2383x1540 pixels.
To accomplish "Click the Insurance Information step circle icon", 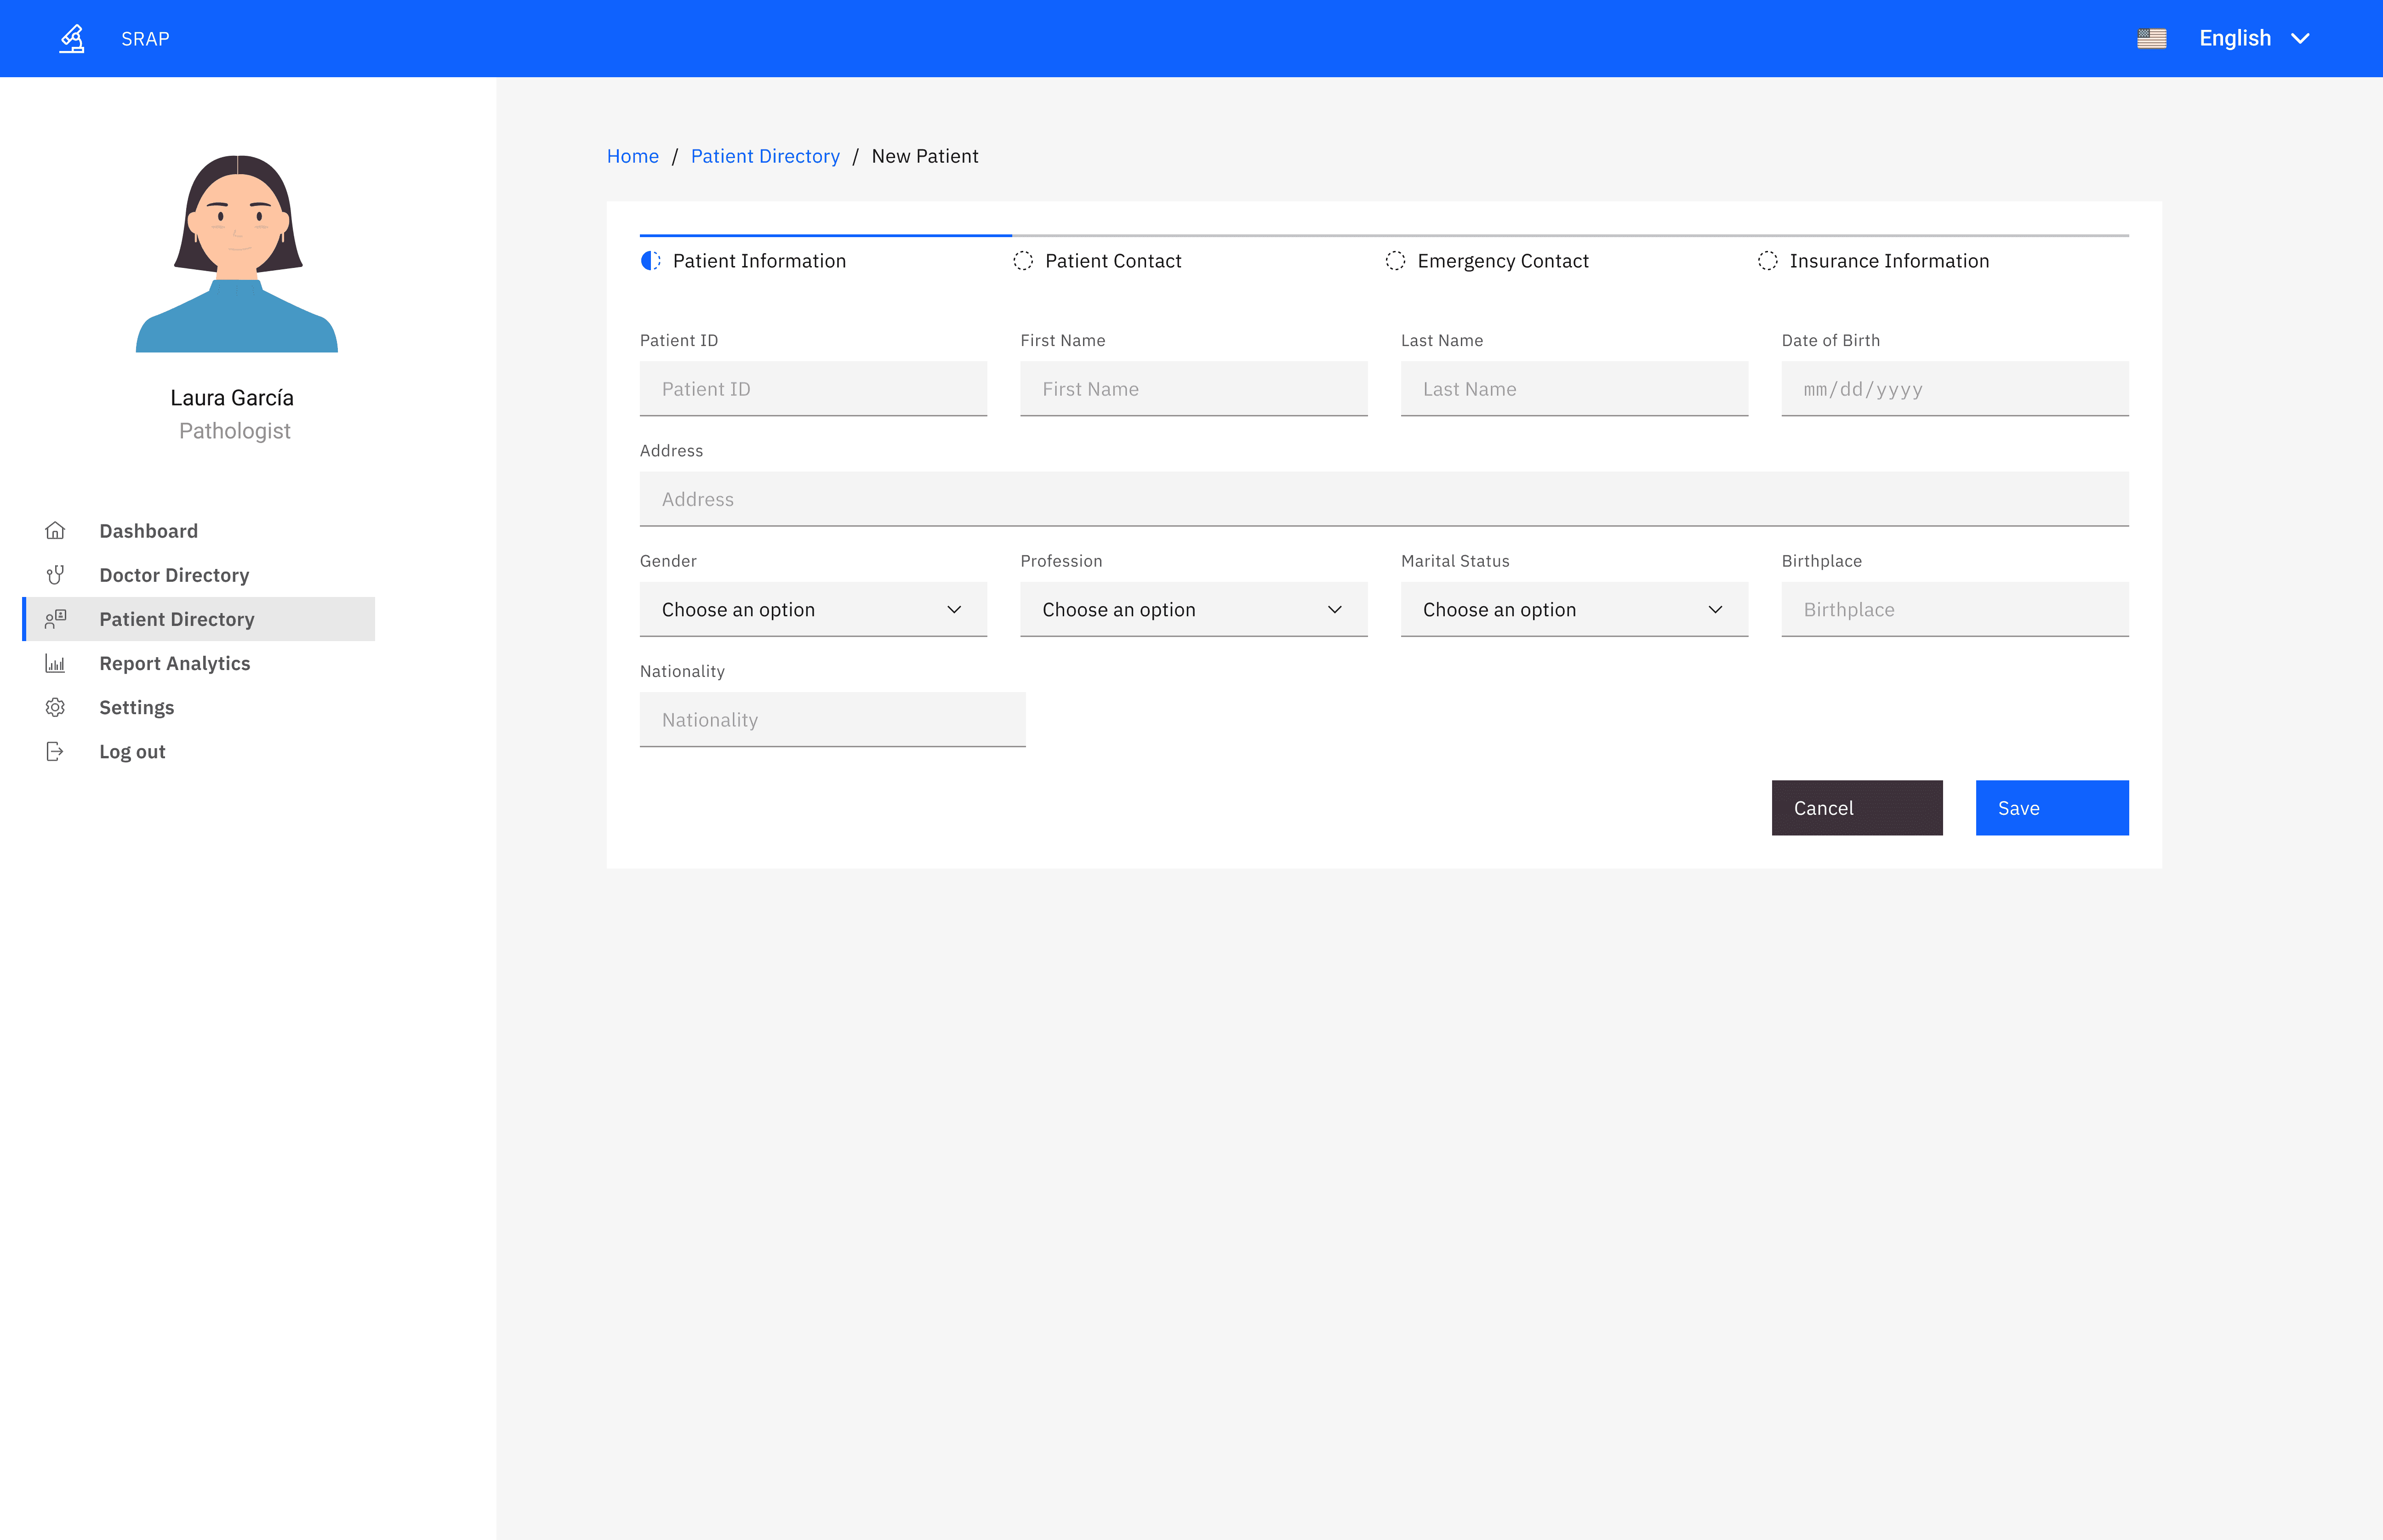I will (x=1768, y=260).
